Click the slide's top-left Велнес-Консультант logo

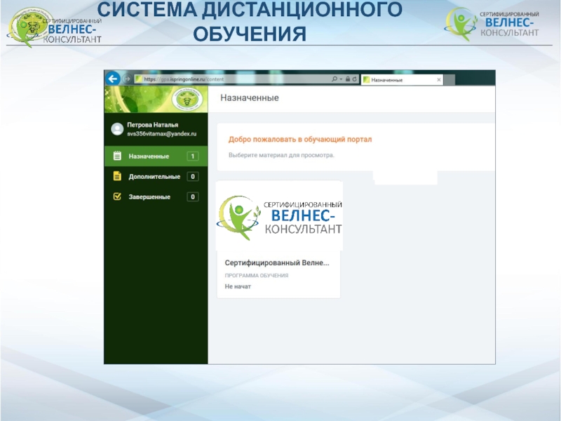tap(54, 27)
